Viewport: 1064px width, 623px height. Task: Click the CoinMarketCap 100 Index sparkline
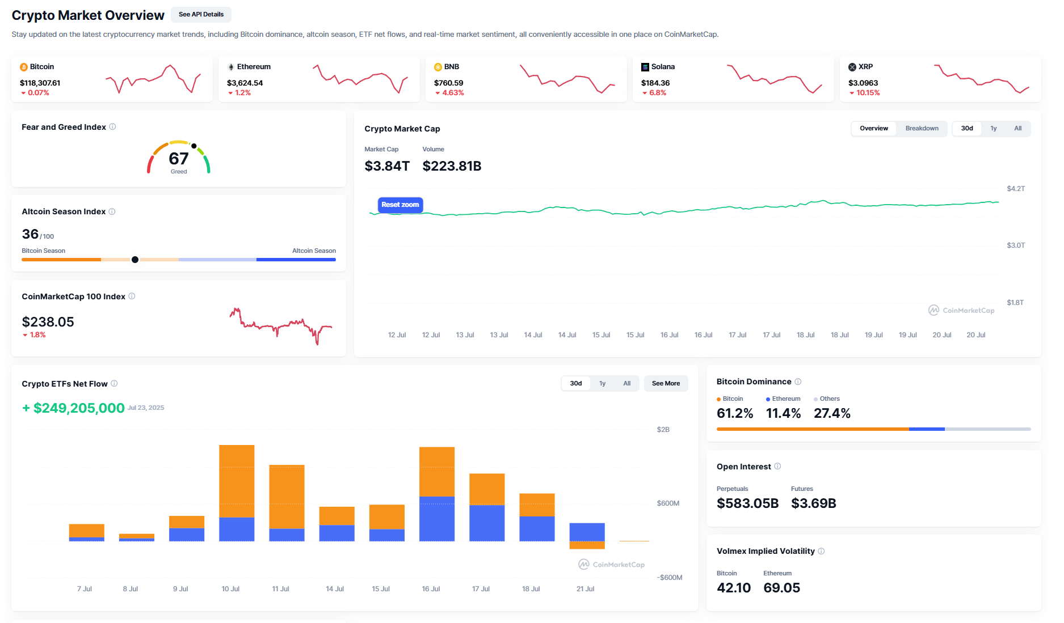281,326
